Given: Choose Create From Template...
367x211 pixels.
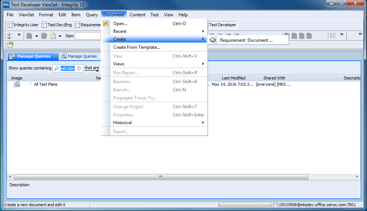Looking at the screenshot, I should 155,47.
